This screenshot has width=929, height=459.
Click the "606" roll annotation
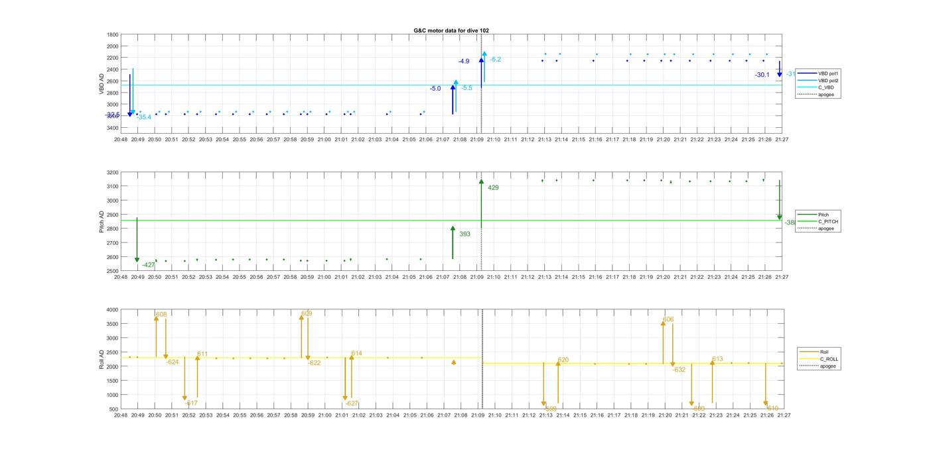(668, 320)
